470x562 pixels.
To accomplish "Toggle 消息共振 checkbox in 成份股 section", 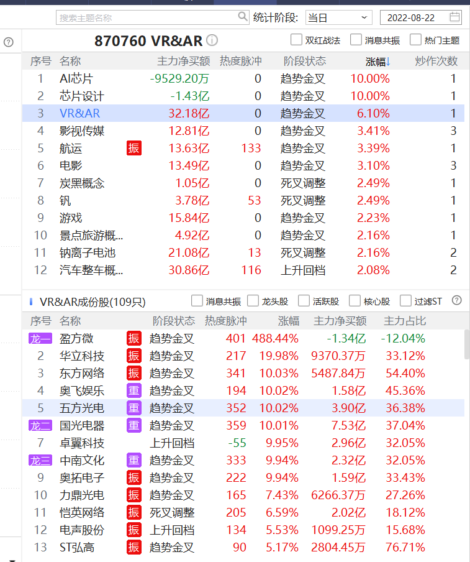I will point(197,301).
